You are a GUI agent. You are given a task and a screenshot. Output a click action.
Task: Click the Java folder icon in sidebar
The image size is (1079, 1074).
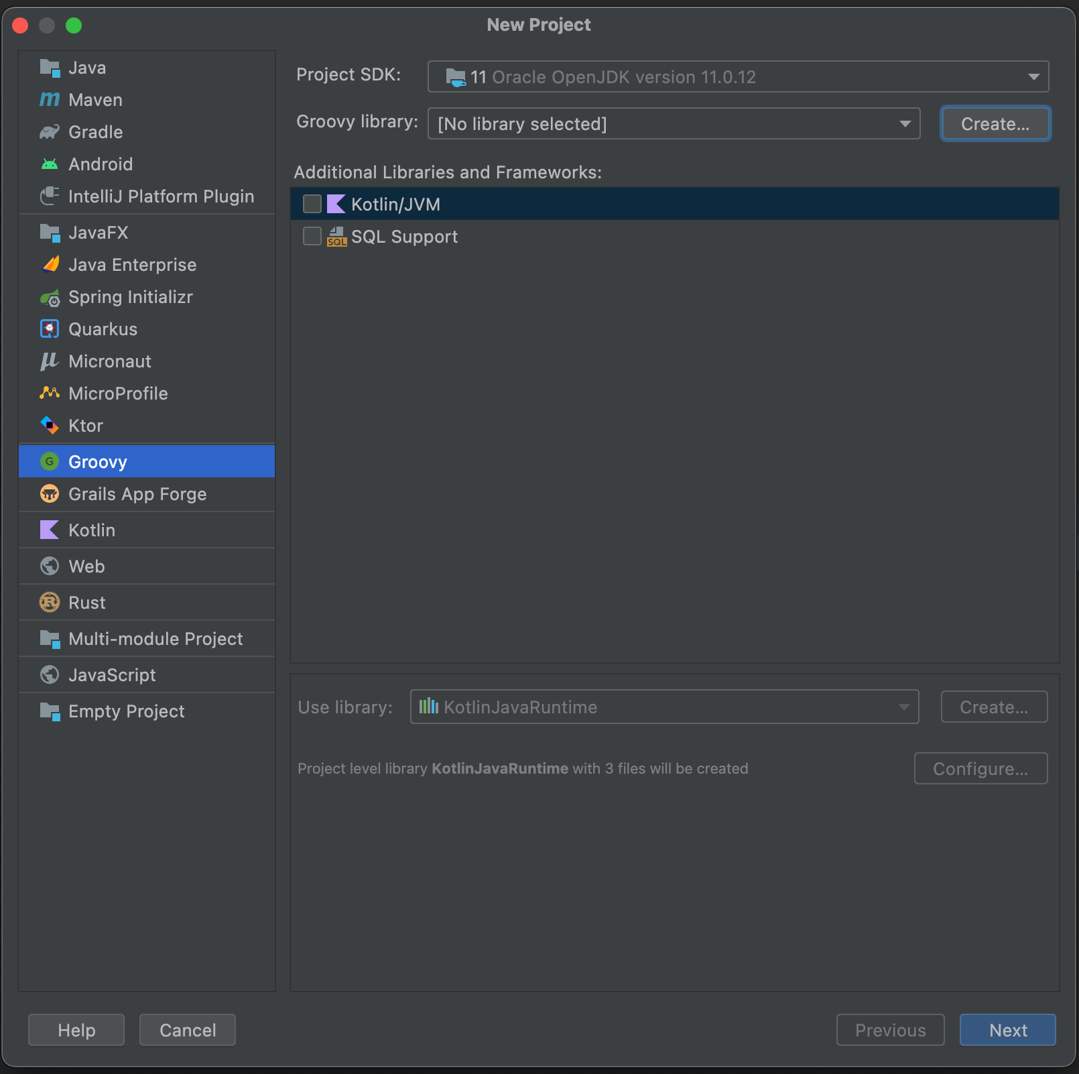[x=50, y=68]
